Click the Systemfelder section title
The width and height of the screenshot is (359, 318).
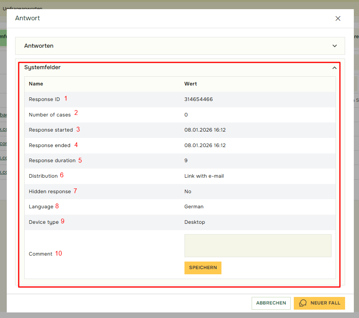(43, 68)
